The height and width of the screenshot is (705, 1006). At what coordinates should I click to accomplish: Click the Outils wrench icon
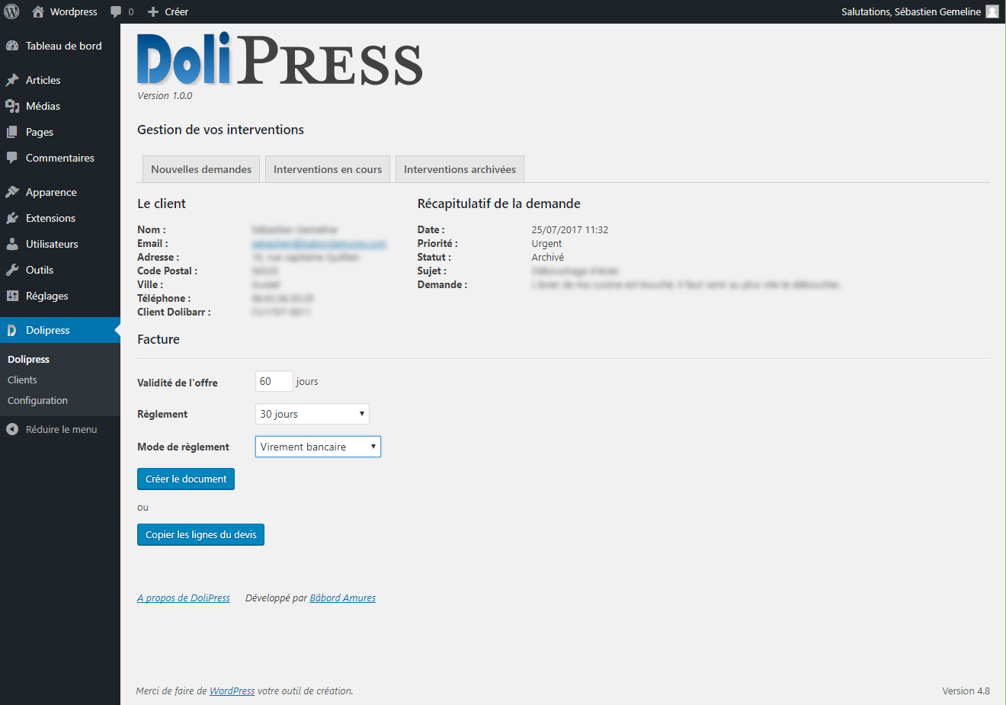coord(12,270)
